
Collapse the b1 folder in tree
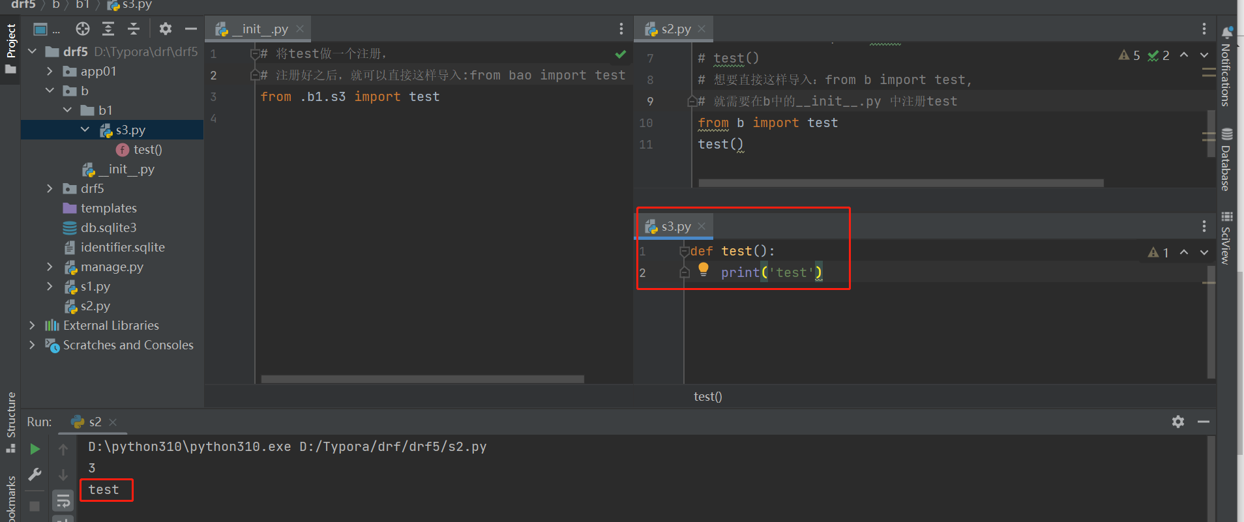click(68, 110)
